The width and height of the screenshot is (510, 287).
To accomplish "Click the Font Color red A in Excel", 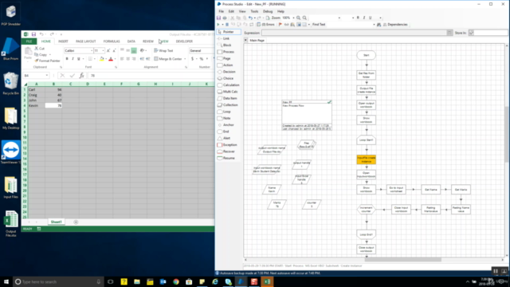I will [x=111, y=59].
